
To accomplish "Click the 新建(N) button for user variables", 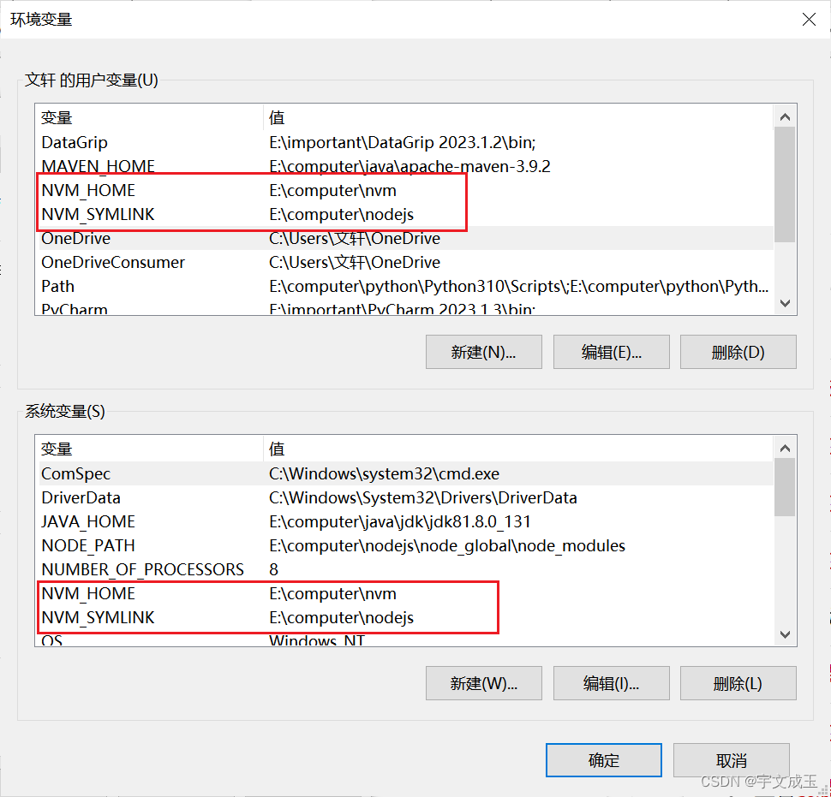I will pos(483,352).
